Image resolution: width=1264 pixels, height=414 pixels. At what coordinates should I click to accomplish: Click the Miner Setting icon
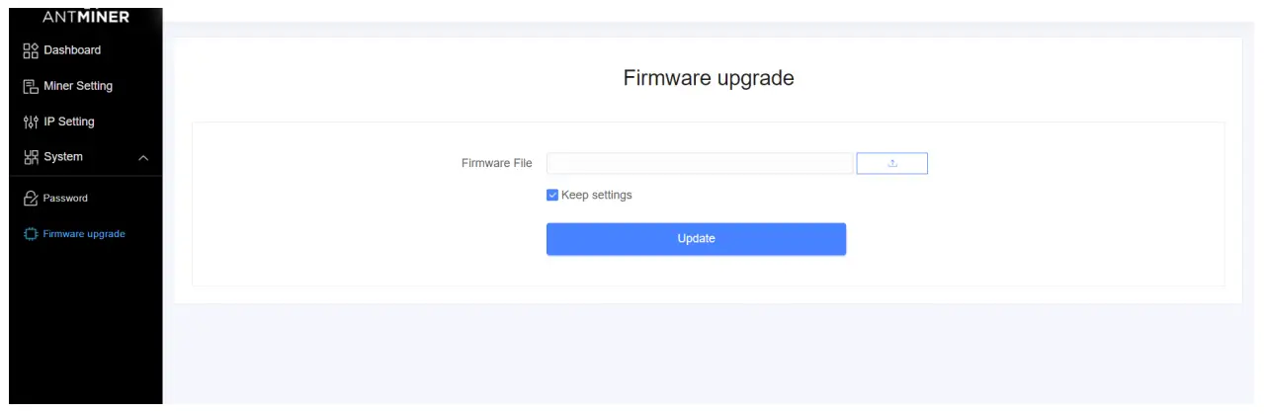point(31,86)
